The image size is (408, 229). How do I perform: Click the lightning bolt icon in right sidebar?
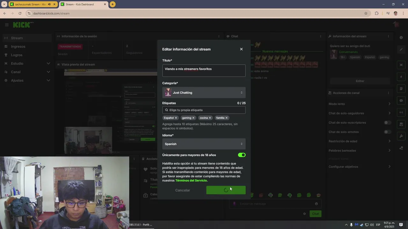[x=401, y=77]
